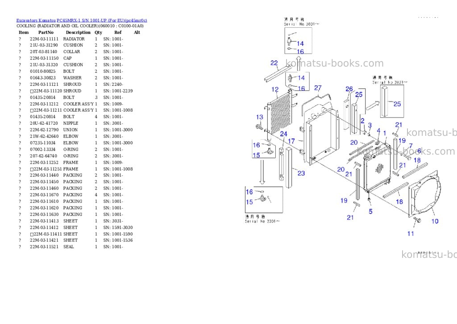Select part number 21W-62-42640

44,136
